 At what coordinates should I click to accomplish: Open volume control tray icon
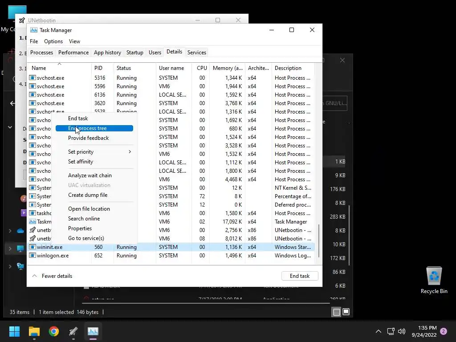[x=402, y=331]
